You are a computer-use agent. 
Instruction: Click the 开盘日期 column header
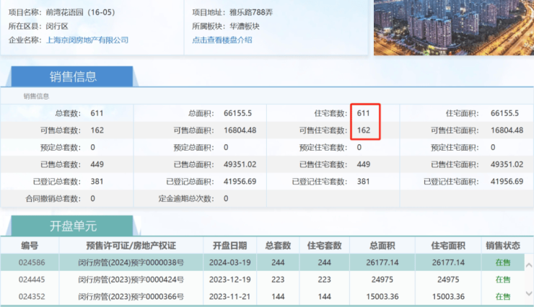[x=229, y=246]
